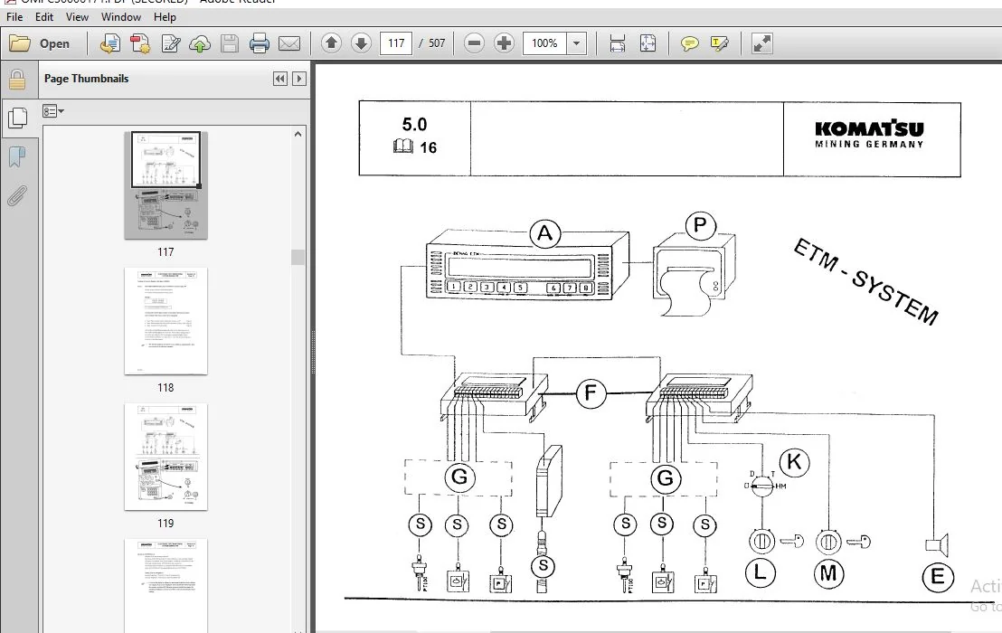Click the zoom in plus button
Viewport: 1002px width, 633px height.
(505, 43)
